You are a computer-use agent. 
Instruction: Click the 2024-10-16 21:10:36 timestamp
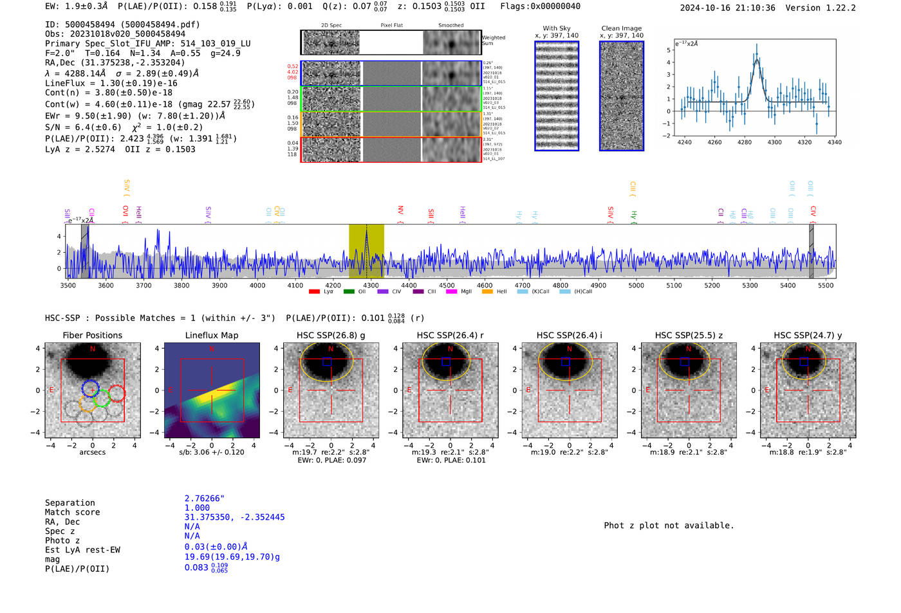tap(727, 8)
